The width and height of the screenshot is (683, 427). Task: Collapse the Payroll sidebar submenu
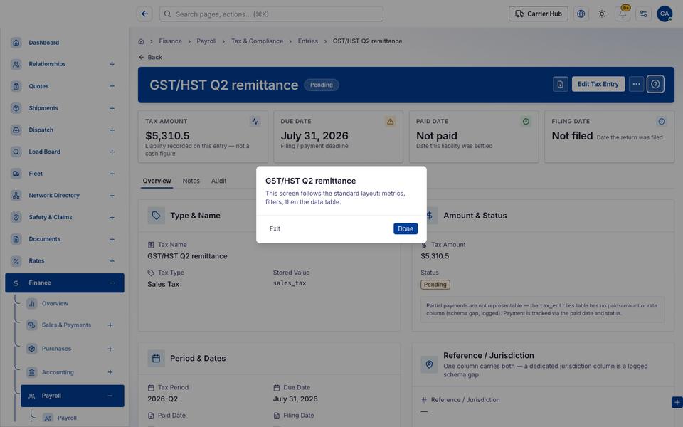110,396
